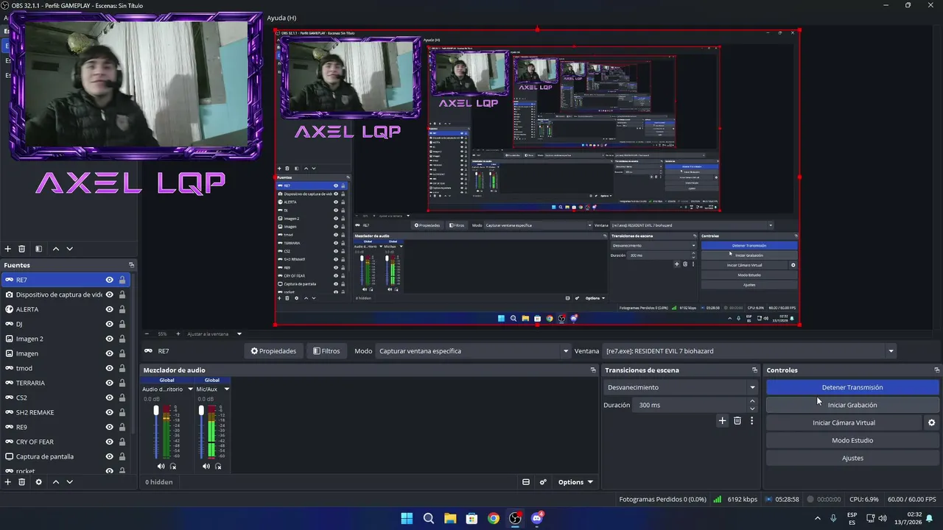
Task: Open the Desvanecimiento transition dropdown
Action: [680, 387]
